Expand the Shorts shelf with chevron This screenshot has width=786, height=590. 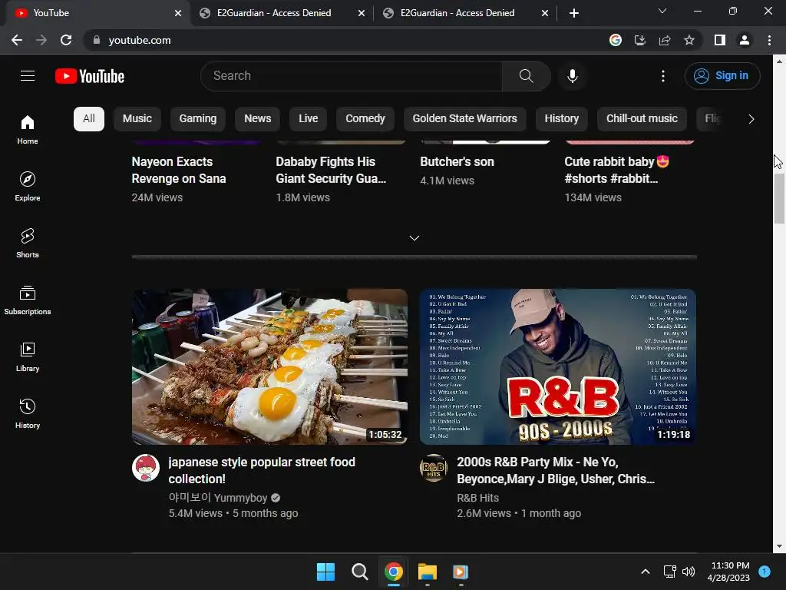tap(414, 238)
